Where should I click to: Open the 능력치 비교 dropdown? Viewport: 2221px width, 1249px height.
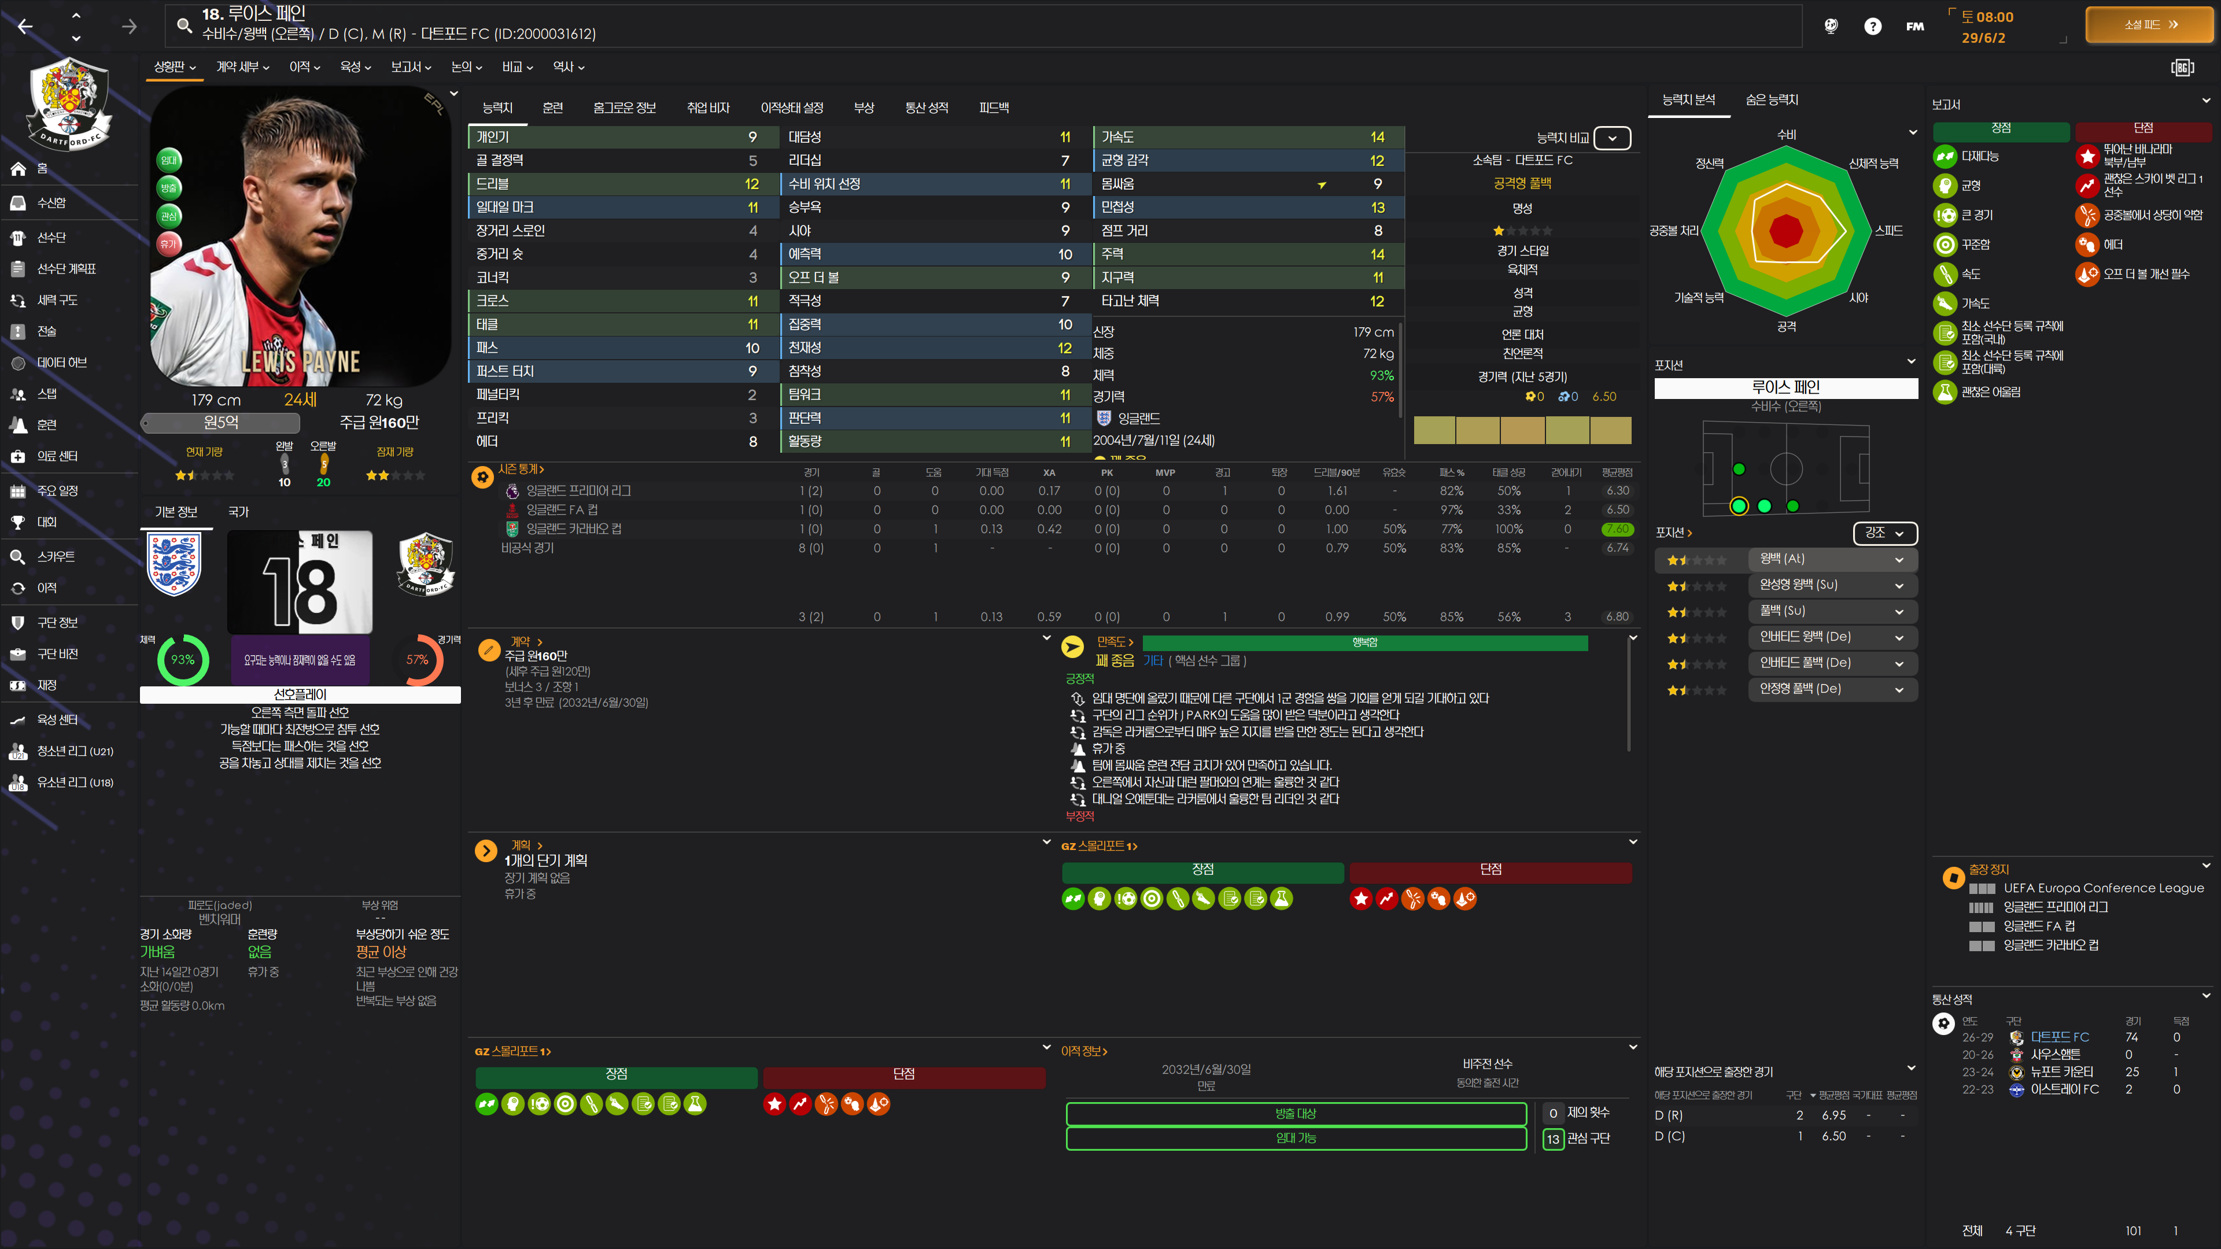pos(1611,138)
